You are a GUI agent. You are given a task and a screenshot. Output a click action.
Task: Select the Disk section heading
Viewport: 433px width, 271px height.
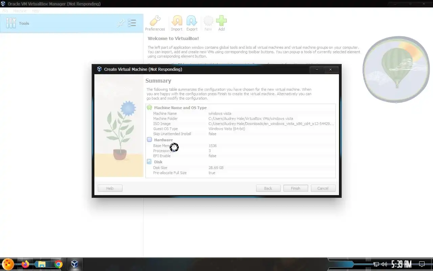tap(158, 162)
